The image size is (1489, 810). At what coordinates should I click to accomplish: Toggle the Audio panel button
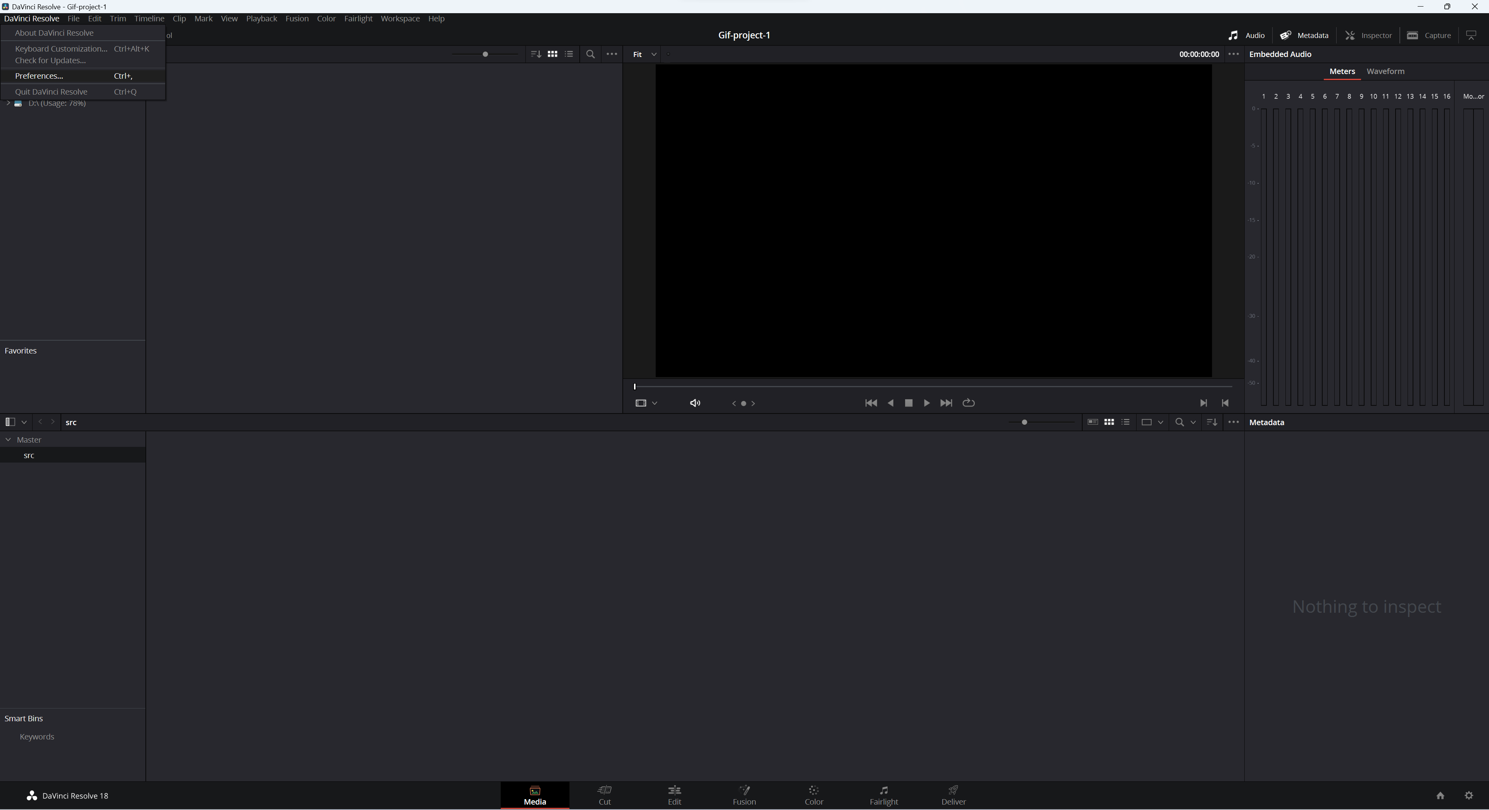tap(1246, 35)
